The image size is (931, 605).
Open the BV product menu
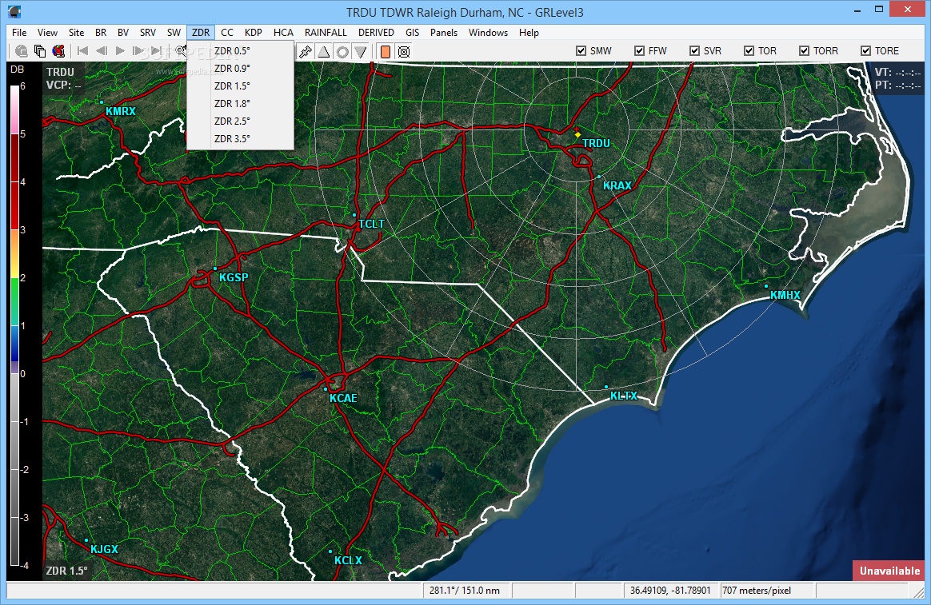coord(123,33)
